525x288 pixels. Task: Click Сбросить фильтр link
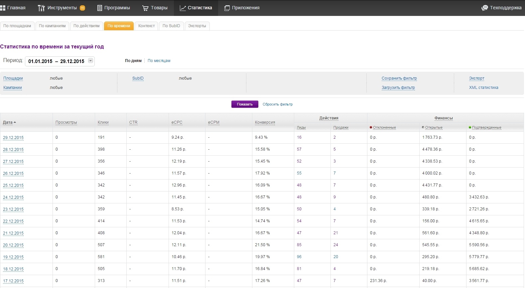pyautogui.click(x=278, y=104)
